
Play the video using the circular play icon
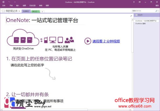pyautogui.click(x=88, y=41)
